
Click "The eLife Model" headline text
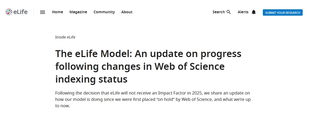(93, 54)
